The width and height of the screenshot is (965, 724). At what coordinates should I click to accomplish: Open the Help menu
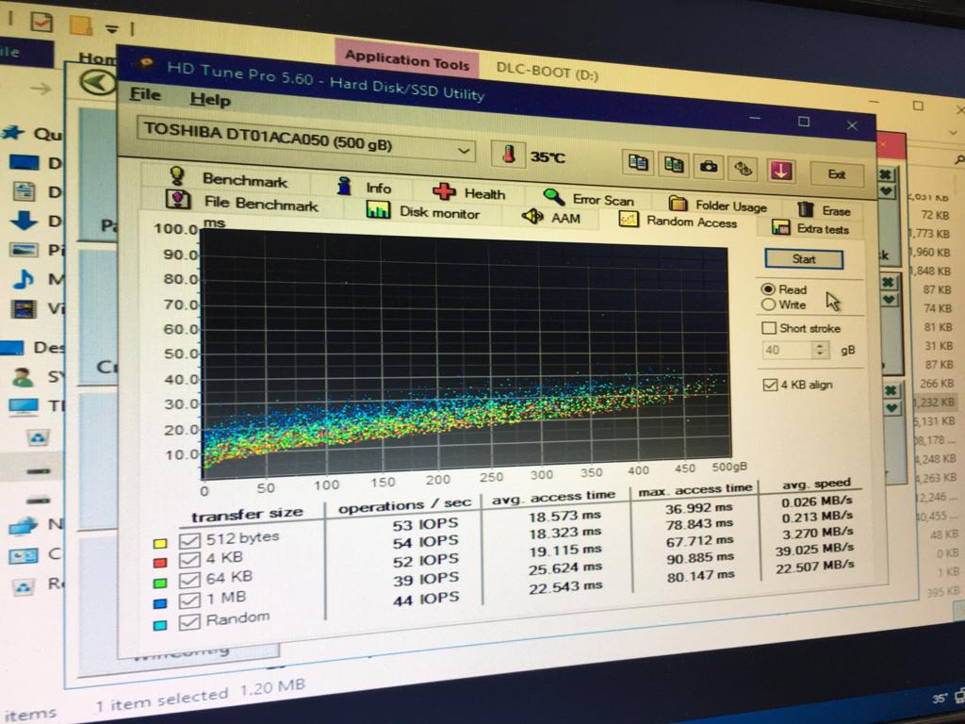point(210,98)
